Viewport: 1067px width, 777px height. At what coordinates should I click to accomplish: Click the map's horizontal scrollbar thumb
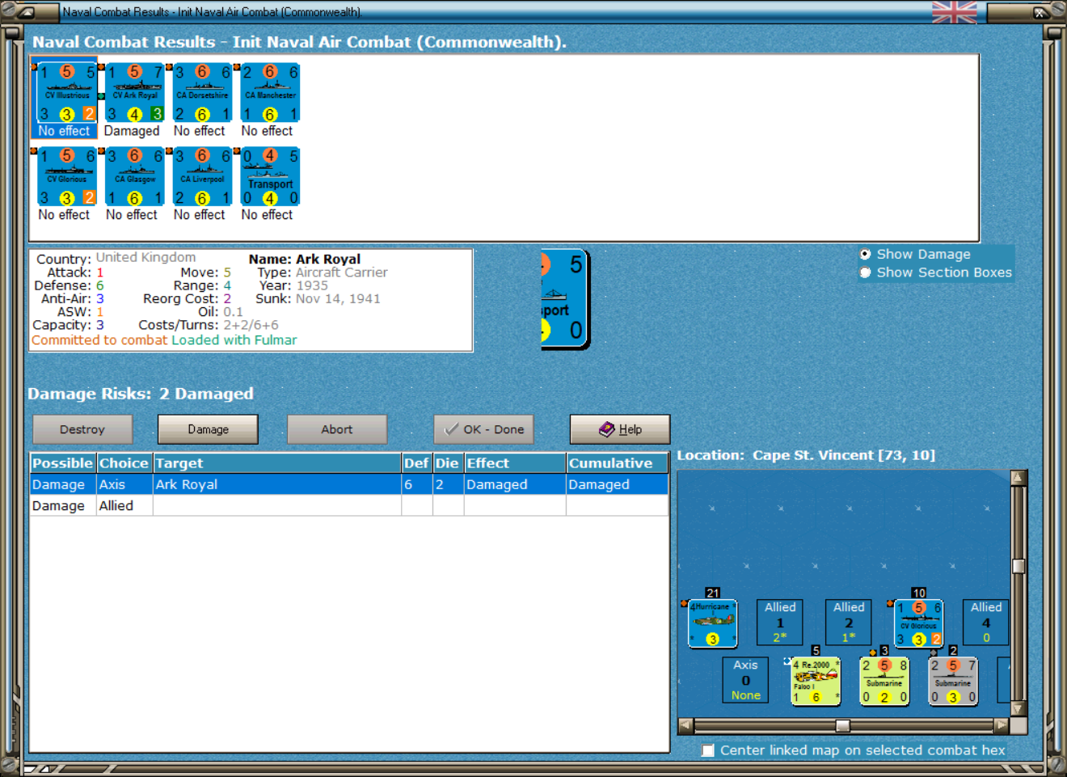pos(842,725)
